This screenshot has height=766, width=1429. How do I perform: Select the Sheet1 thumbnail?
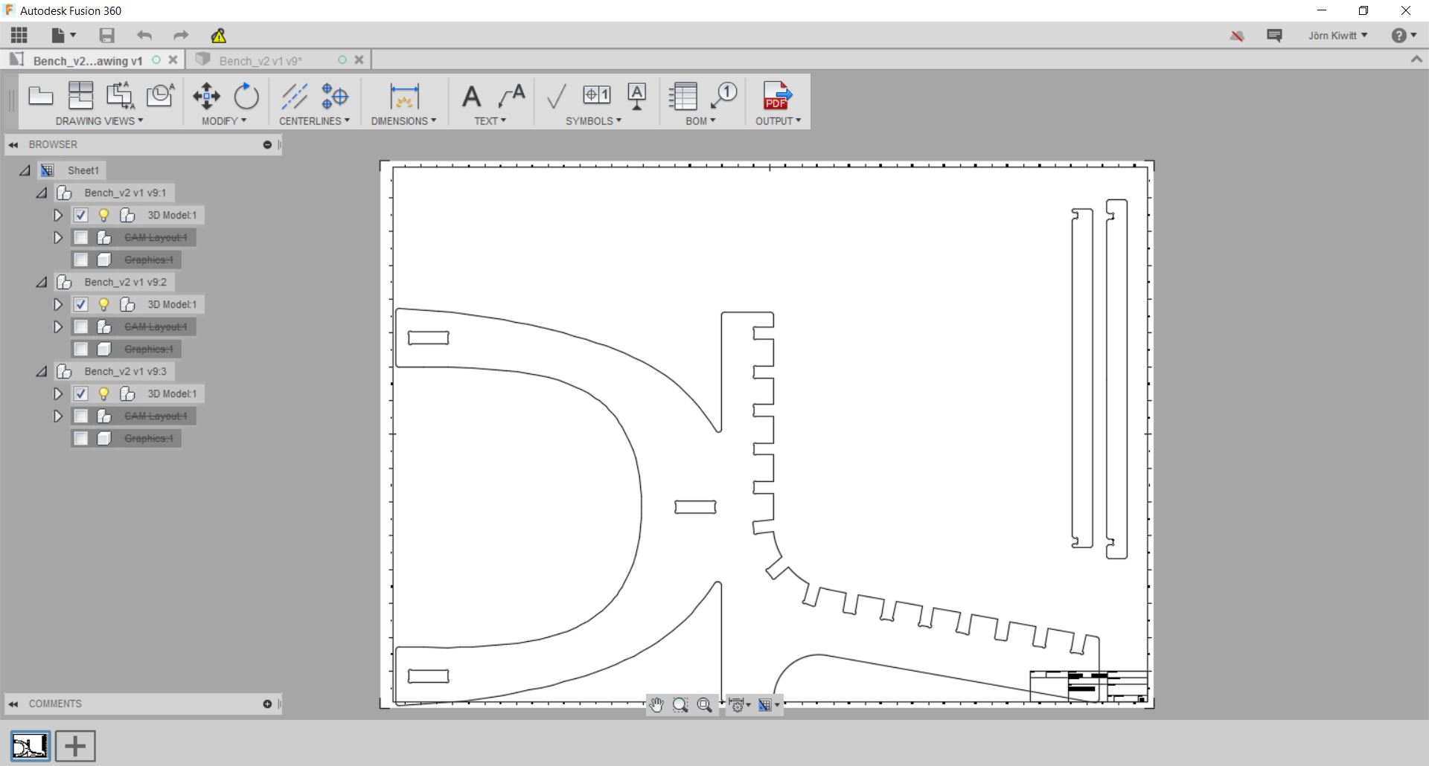(x=30, y=746)
